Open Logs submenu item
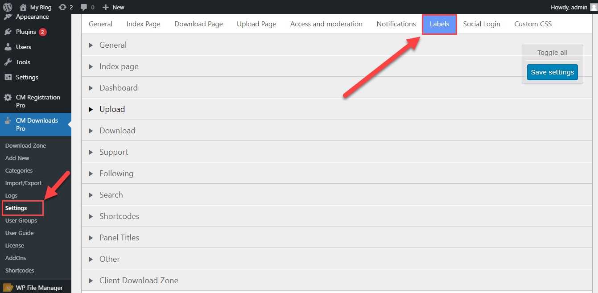 [x=12, y=195]
